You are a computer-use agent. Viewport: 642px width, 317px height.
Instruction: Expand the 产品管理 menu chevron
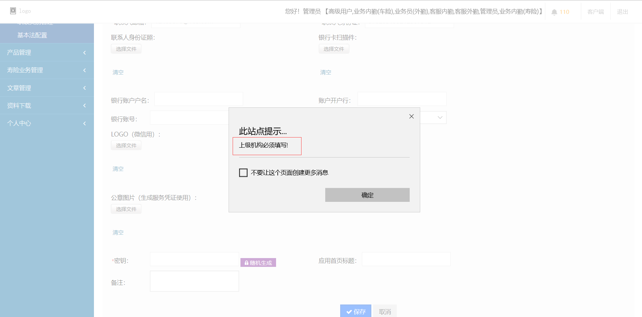[84, 52]
